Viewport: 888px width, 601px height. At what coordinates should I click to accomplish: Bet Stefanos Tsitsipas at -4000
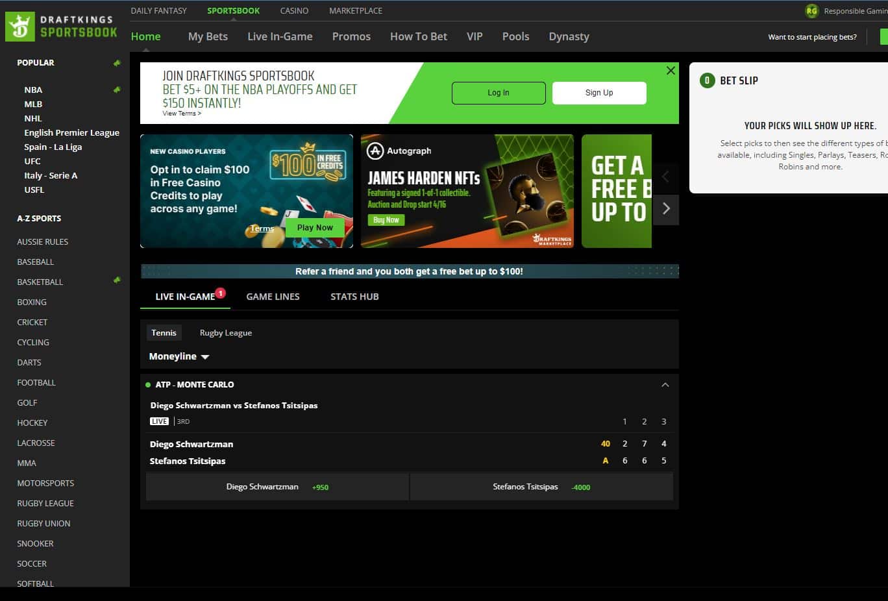click(x=541, y=487)
